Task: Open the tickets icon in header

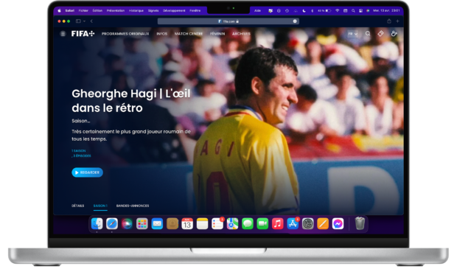Action: [380, 34]
